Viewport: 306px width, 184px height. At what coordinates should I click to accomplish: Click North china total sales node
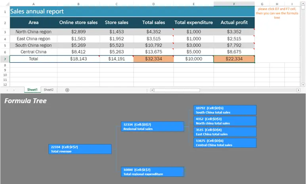pyautogui.click(x=225, y=121)
